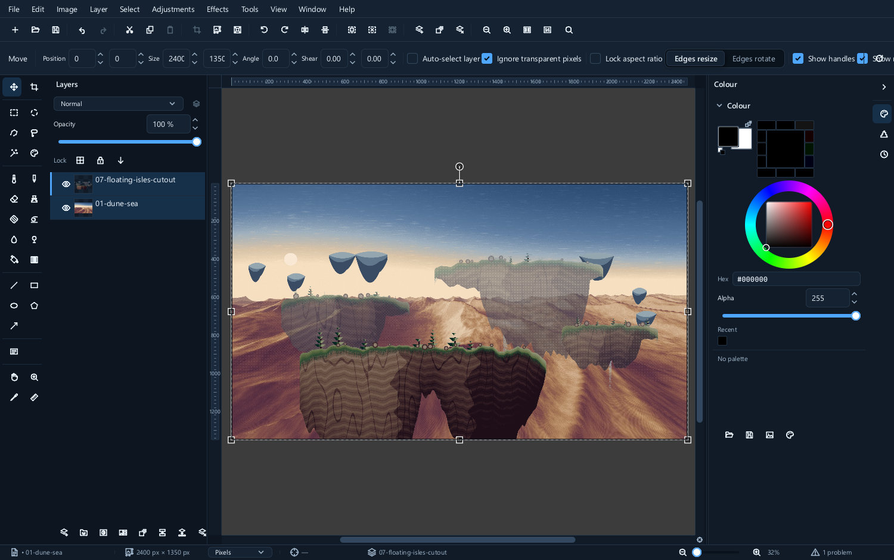This screenshot has width=894, height=560.
Task: Duplicate layer using Layers panel bottom icon
Action: 142,533
